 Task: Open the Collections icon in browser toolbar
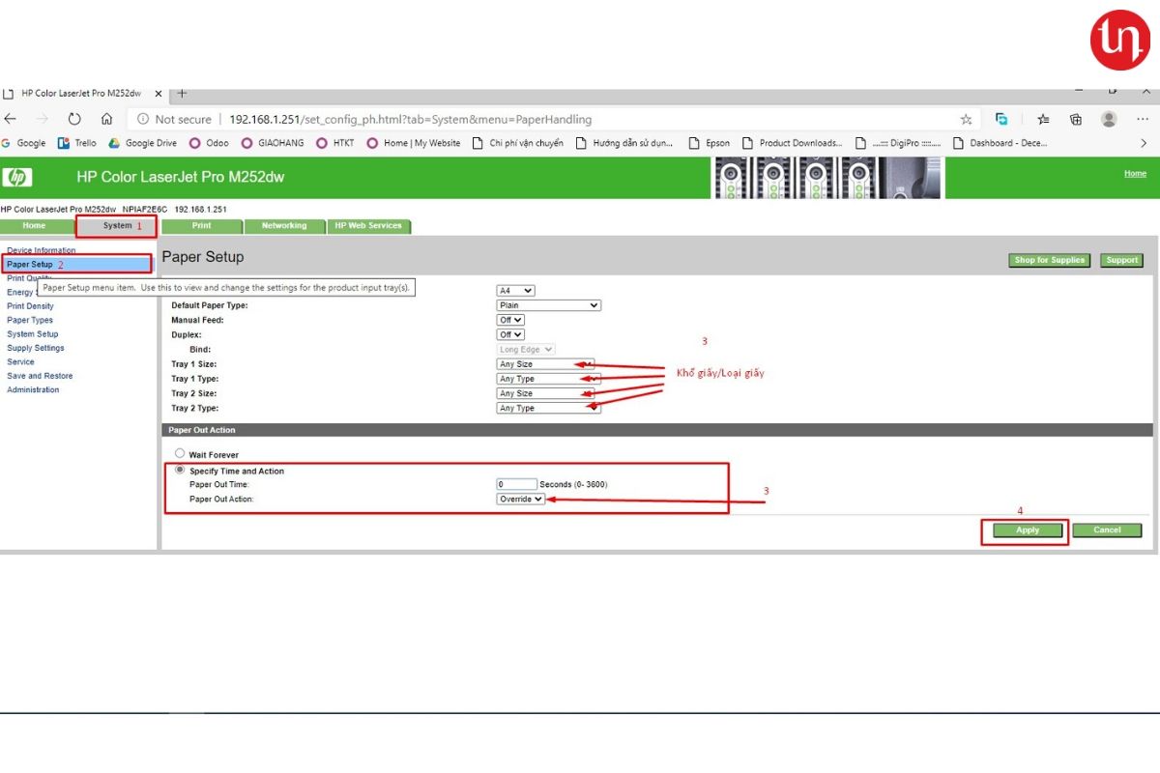tap(1076, 120)
